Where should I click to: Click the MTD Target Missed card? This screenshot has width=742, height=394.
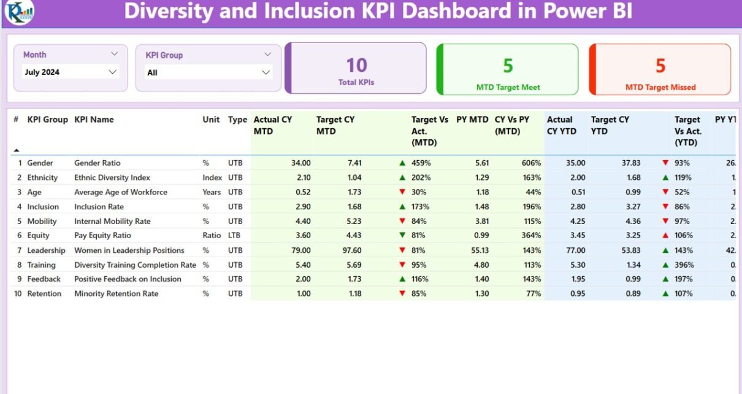coord(660,69)
